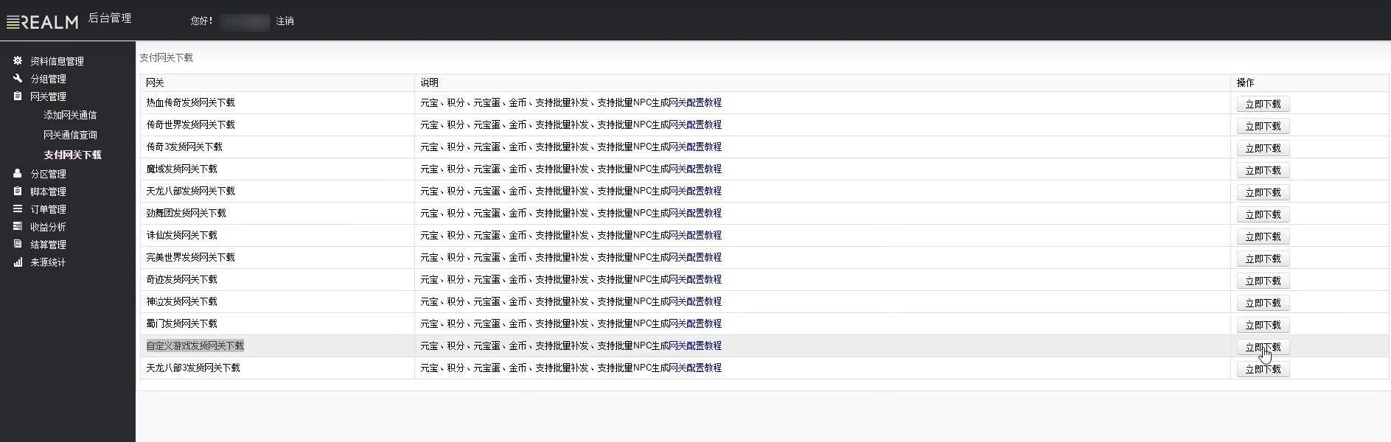Viewport: 1391px width, 442px height.
Task: Click the document icon beside 结算管理
Action: 18,244
